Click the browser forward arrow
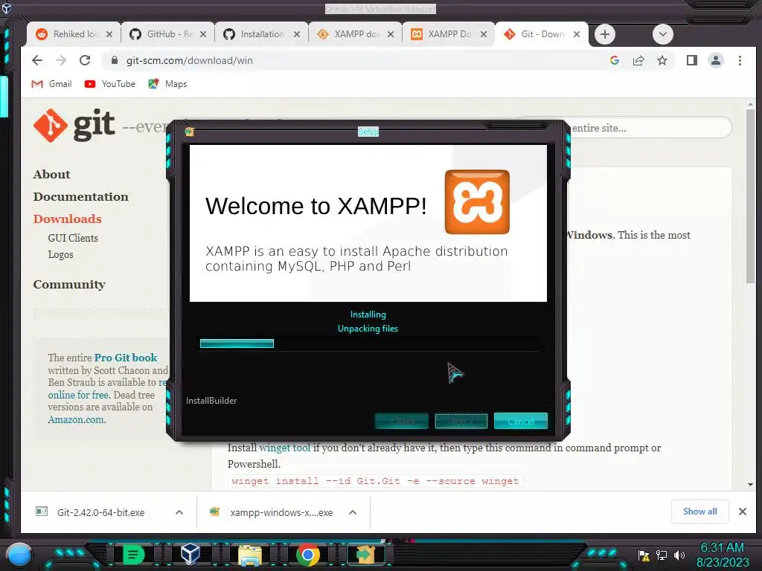The width and height of the screenshot is (762, 571). coord(61,60)
